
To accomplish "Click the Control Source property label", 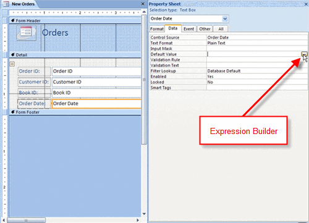I will point(165,38).
